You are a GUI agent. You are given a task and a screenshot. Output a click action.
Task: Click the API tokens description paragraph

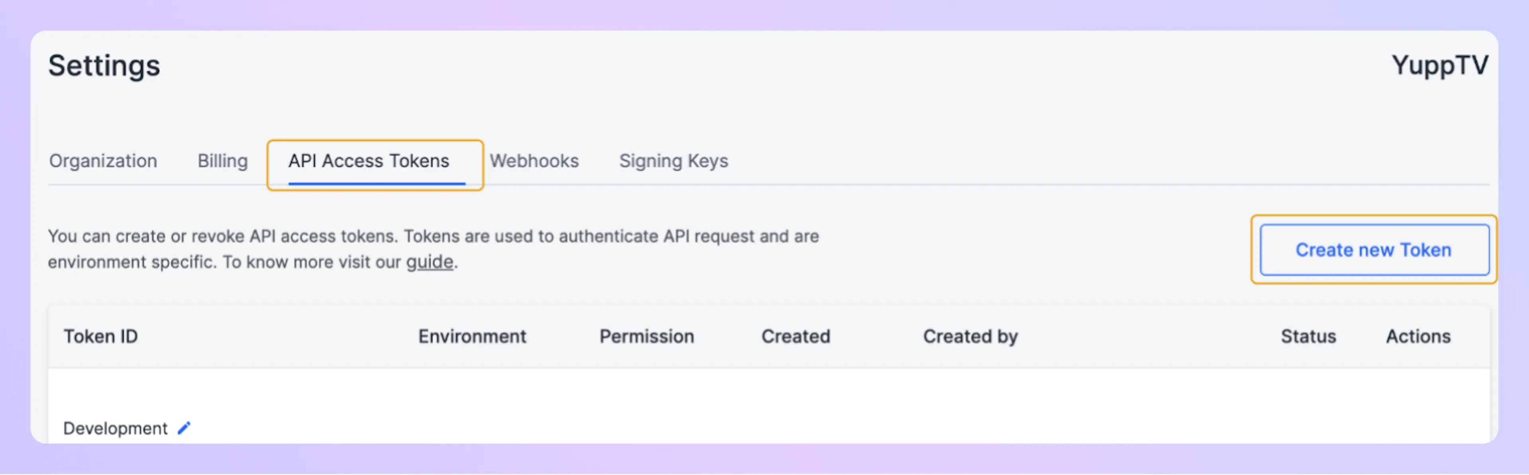pos(433,237)
